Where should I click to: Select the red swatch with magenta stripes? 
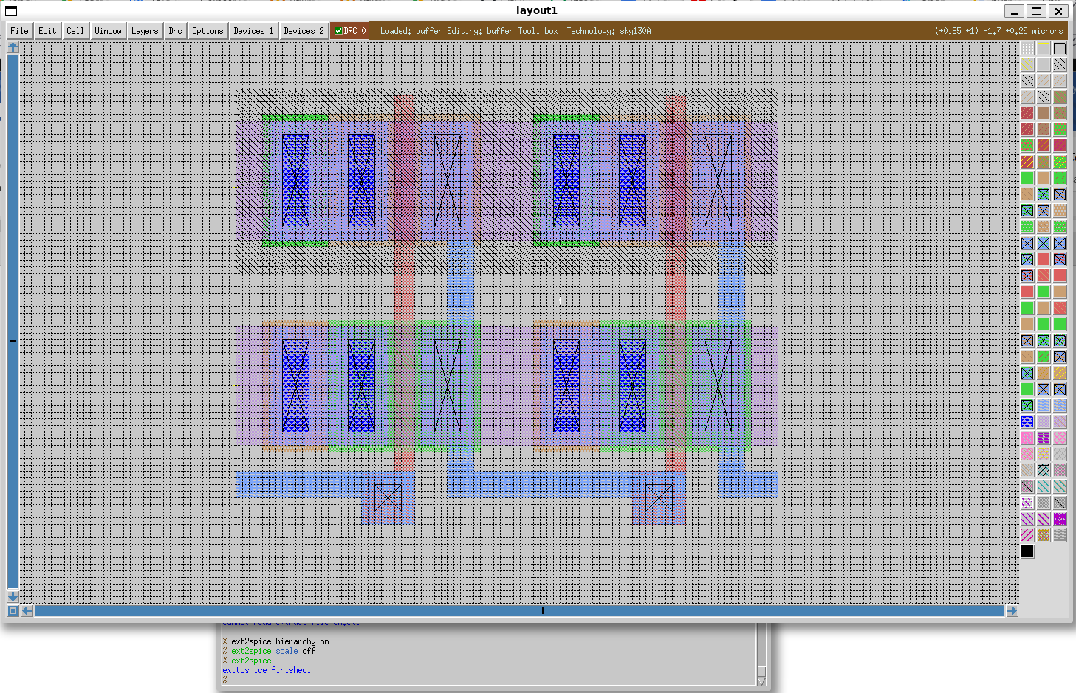pyautogui.click(x=1060, y=145)
